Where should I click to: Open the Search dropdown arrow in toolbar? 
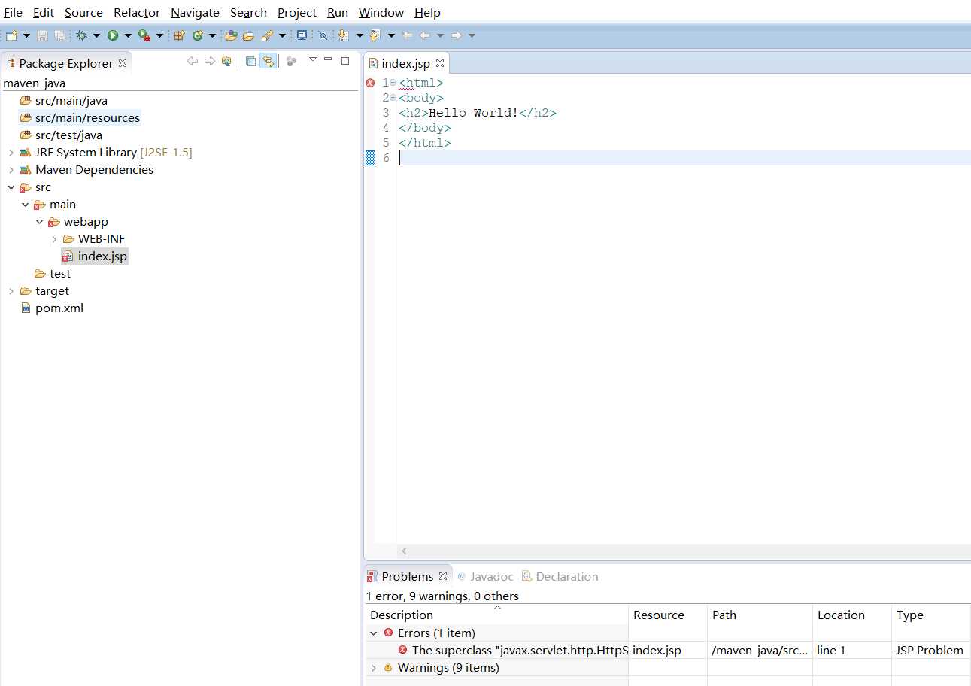pos(282,35)
